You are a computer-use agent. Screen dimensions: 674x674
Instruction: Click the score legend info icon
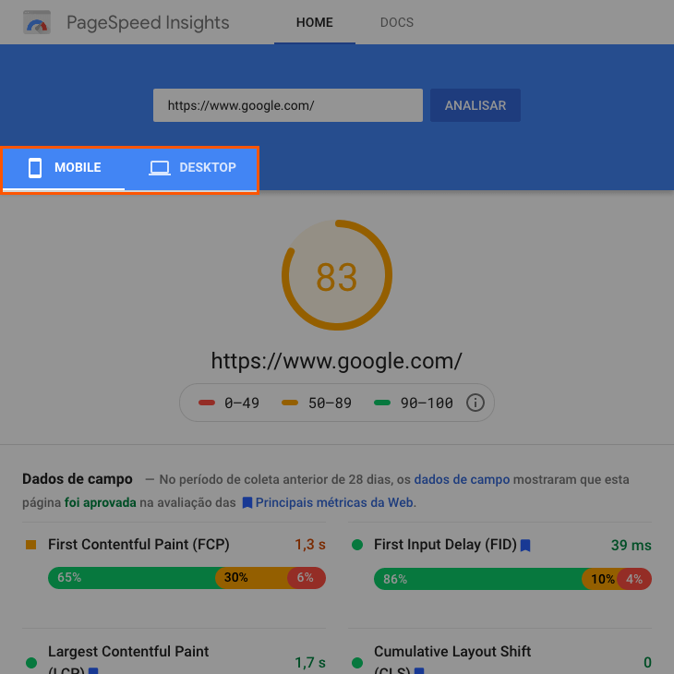tap(475, 403)
